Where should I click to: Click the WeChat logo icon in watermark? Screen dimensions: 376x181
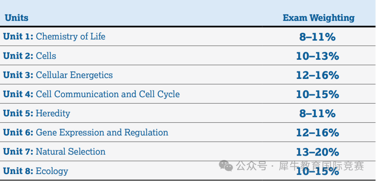[x=226, y=166]
